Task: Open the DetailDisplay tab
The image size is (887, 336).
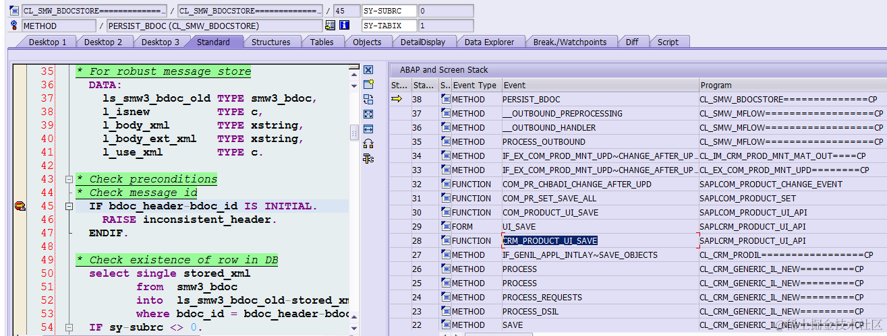Action: [x=422, y=42]
